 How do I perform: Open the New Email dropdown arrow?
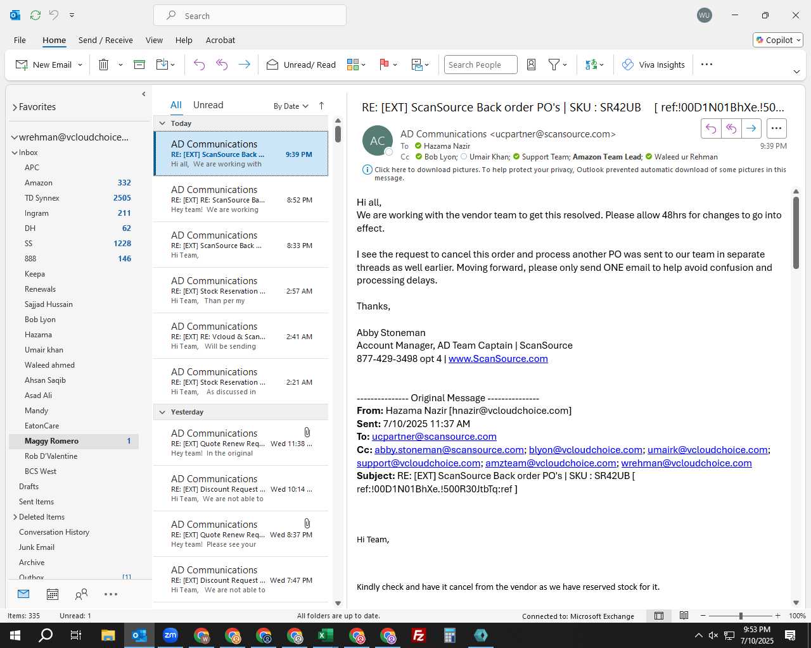(x=80, y=65)
